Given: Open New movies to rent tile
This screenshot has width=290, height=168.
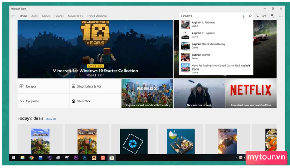Looking at the screenshot, I should 199,94.
